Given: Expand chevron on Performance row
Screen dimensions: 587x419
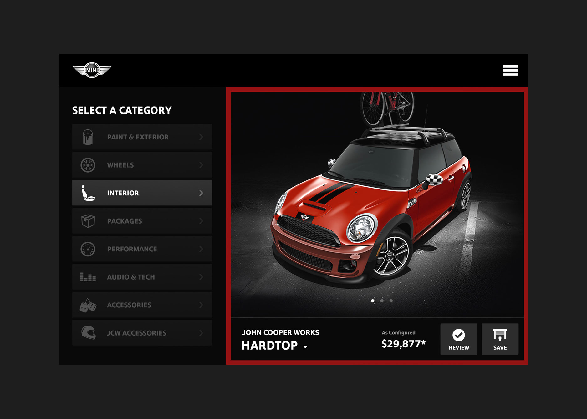Looking at the screenshot, I should [x=201, y=249].
